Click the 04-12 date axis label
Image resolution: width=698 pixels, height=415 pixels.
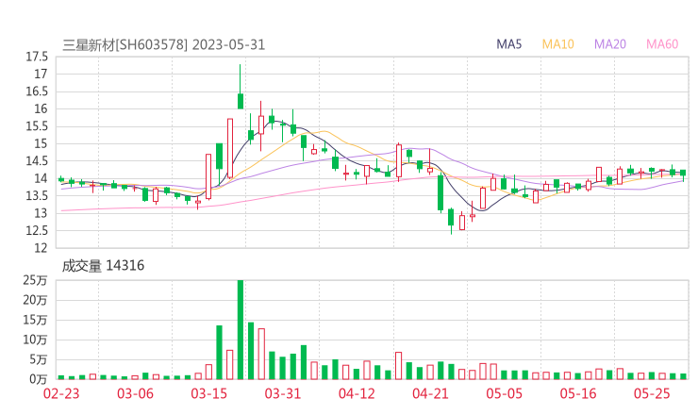[357, 393]
